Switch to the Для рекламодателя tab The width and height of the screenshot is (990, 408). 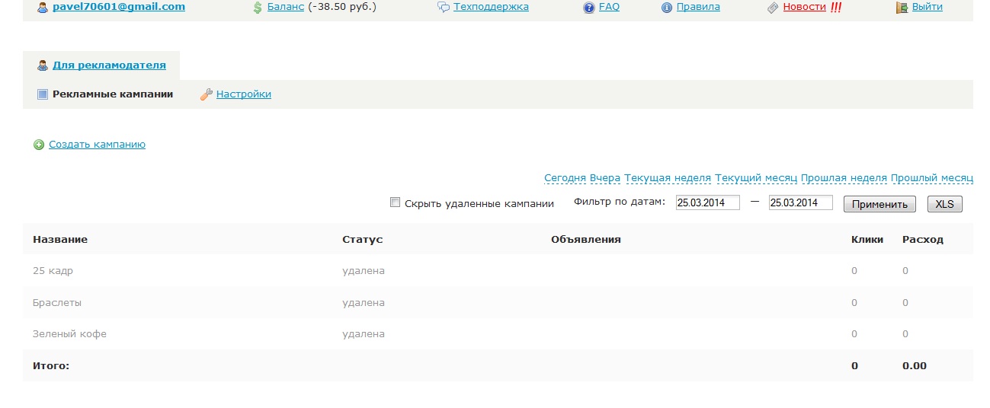pyautogui.click(x=109, y=65)
